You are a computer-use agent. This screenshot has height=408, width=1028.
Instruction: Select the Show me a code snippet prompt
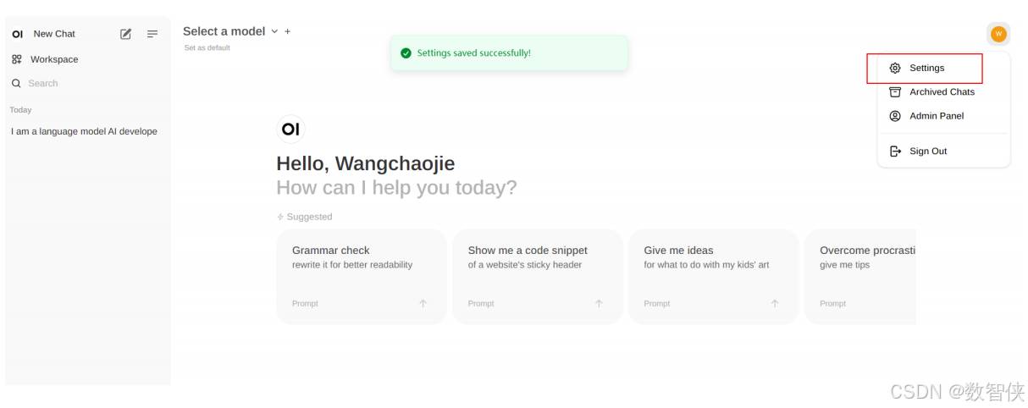pos(538,277)
